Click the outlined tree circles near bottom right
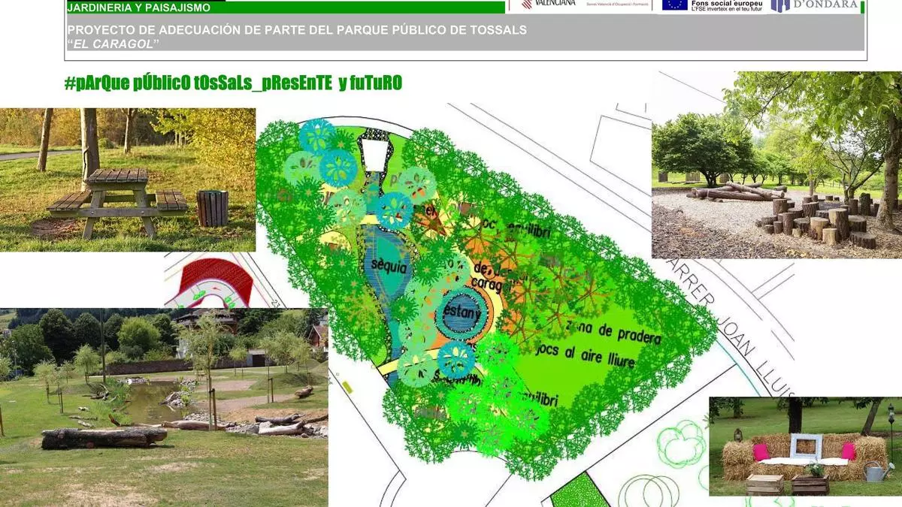902x507 pixels. tap(681, 442)
